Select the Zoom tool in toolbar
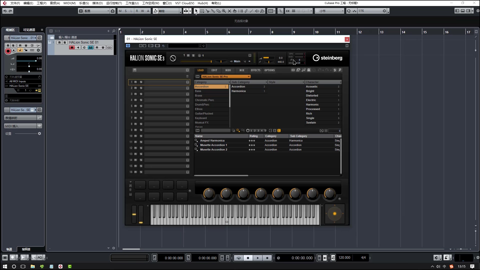Screen dimensions: 480x270 tap(224, 11)
